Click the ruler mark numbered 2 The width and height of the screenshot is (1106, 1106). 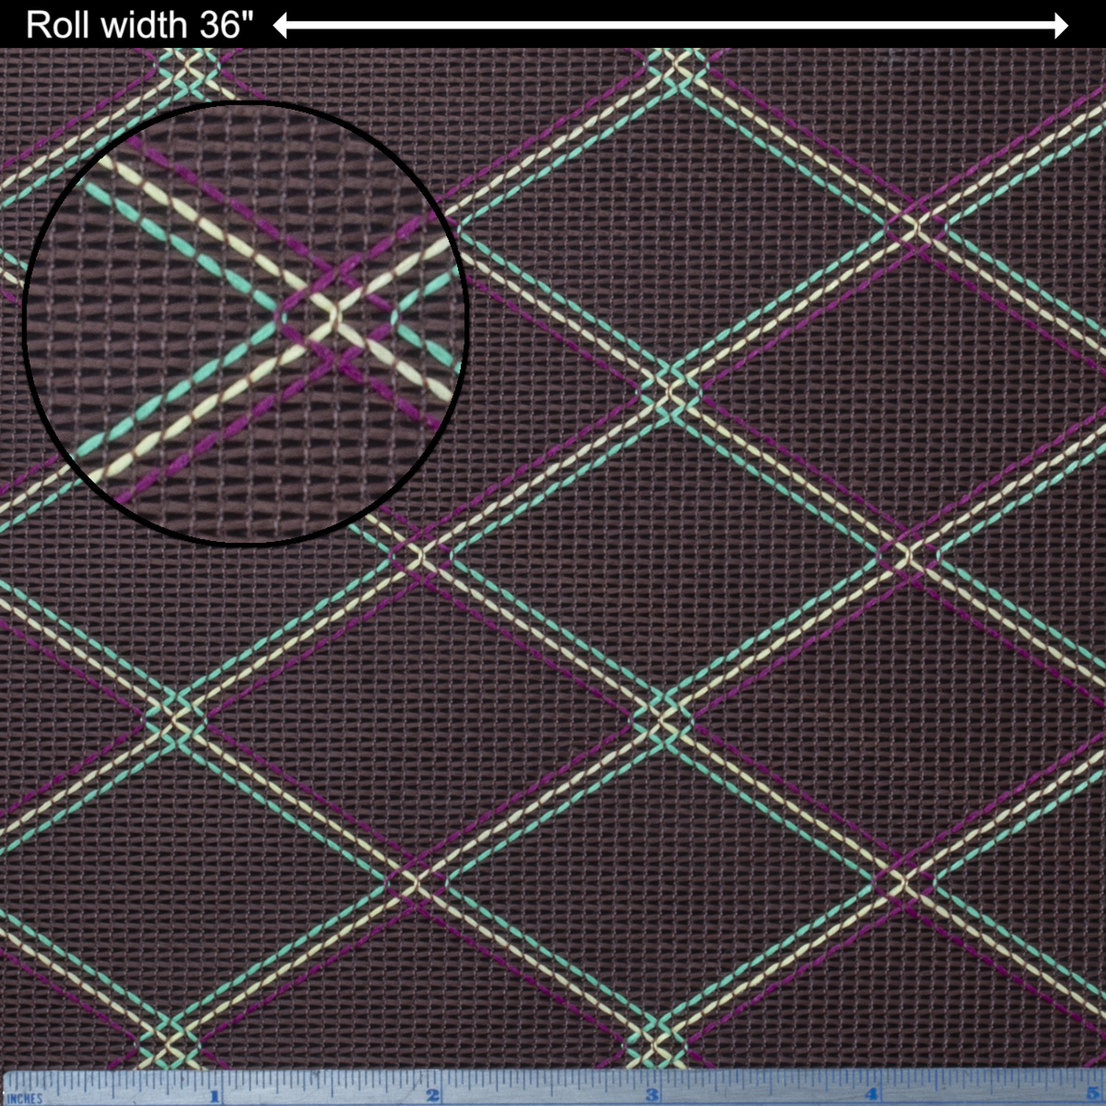click(x=433, y=1096)
